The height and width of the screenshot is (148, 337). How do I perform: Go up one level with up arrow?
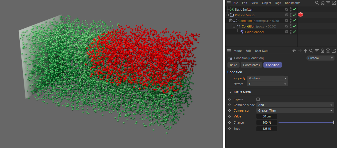click(x=306, y=51)
